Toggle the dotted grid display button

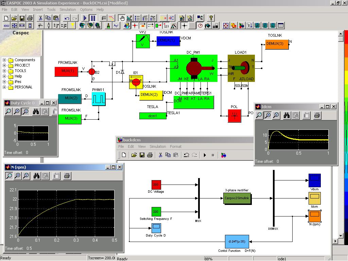click(192, 25)
